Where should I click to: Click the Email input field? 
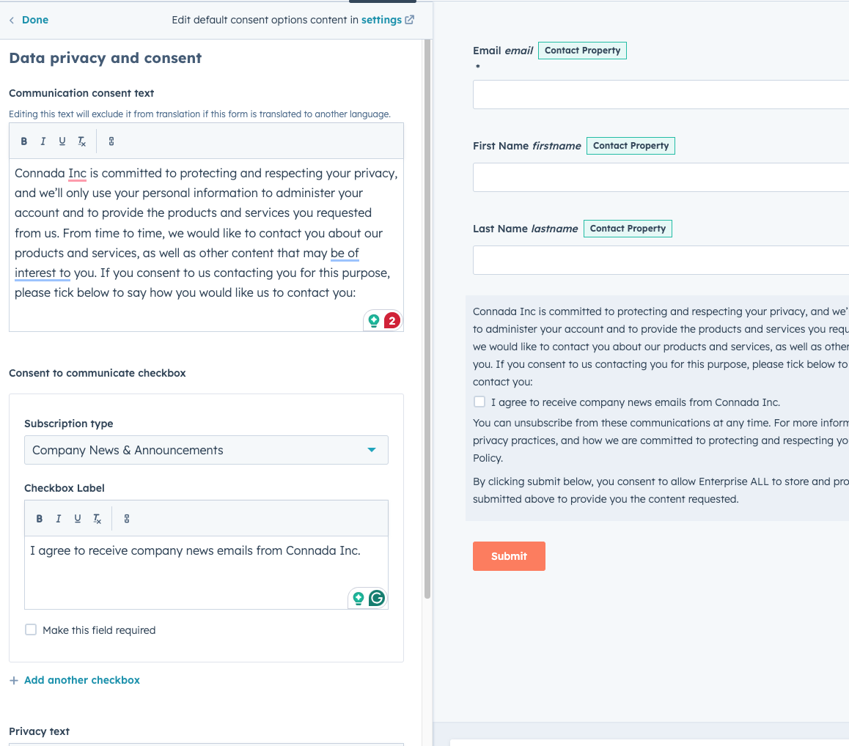click(x=660, y=95)
